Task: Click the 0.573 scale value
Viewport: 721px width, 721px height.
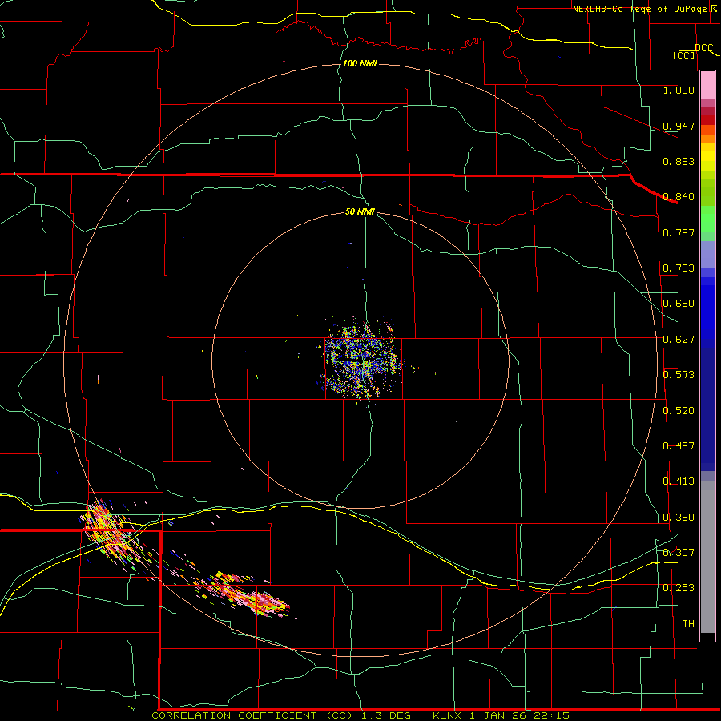Action: 679,374
